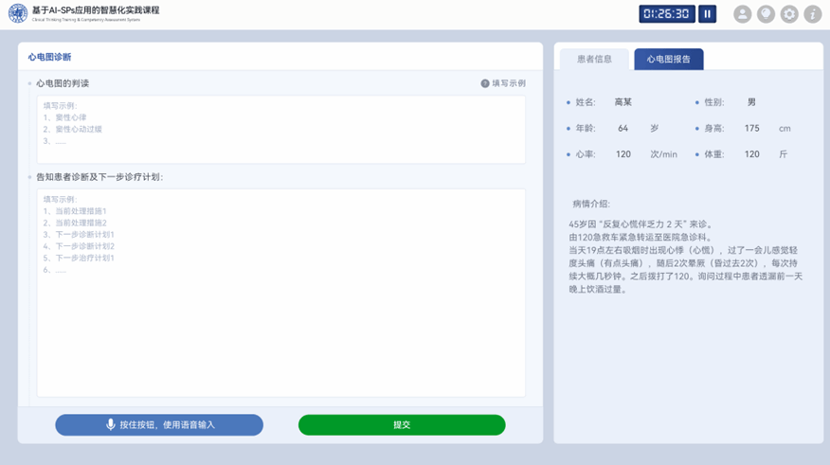Open 填写示例 link
Screen dimensions: 830x465
509,83
